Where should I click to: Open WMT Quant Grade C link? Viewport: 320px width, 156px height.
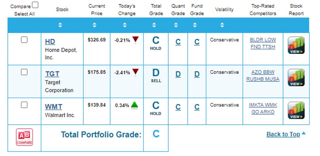[x=178, y=107]
